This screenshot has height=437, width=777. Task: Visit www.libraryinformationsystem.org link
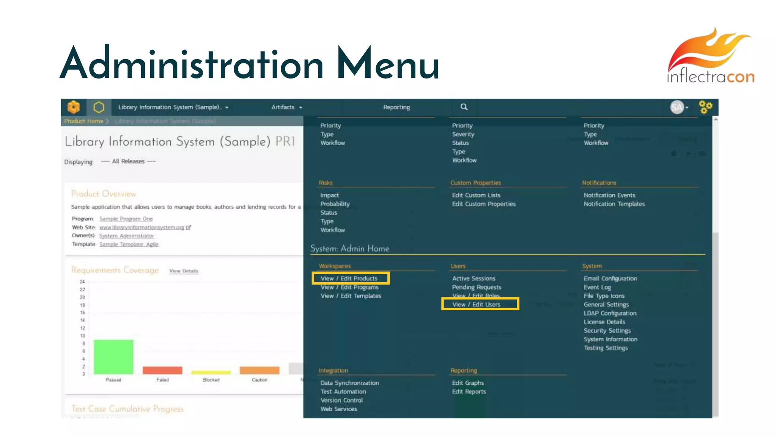[142, 228]
